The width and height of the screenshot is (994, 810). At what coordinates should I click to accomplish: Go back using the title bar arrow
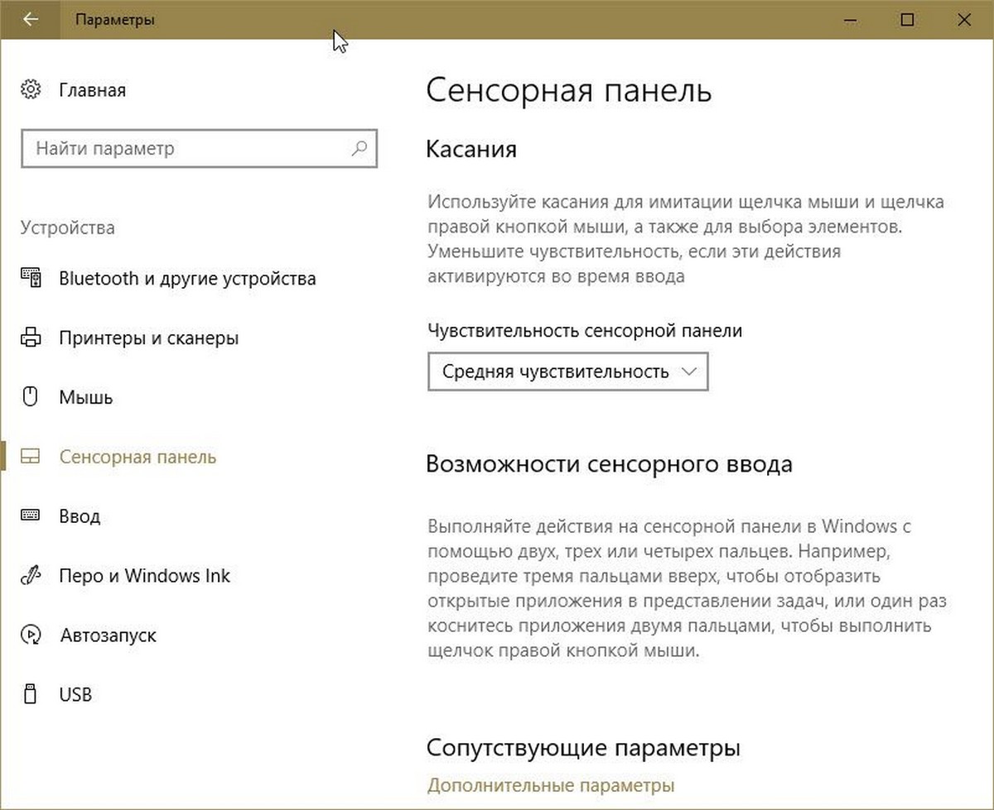point(31,19)
